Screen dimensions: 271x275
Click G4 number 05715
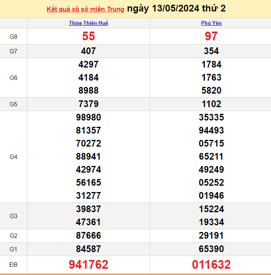coord(211,143)
